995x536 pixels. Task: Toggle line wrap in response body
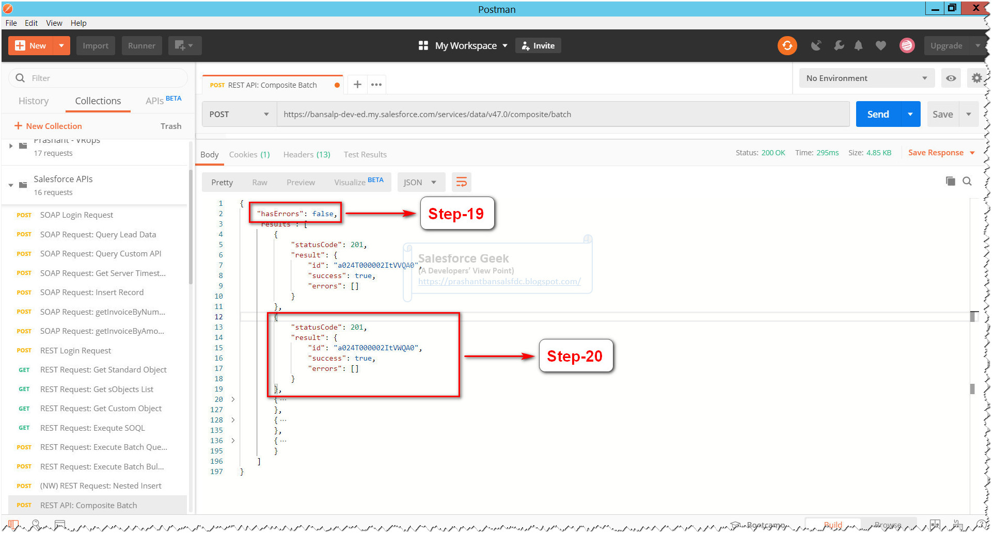[461, 182]
